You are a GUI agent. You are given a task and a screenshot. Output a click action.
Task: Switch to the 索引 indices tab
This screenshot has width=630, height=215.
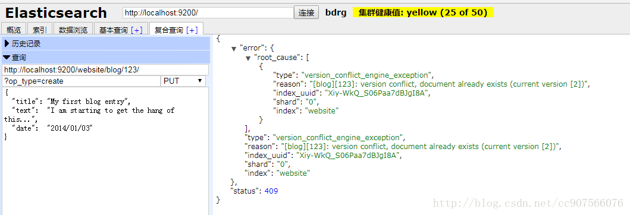[x=40, y=30]
